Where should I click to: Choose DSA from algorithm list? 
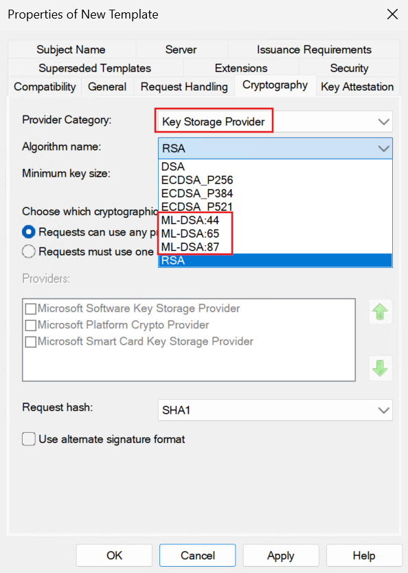275,167
